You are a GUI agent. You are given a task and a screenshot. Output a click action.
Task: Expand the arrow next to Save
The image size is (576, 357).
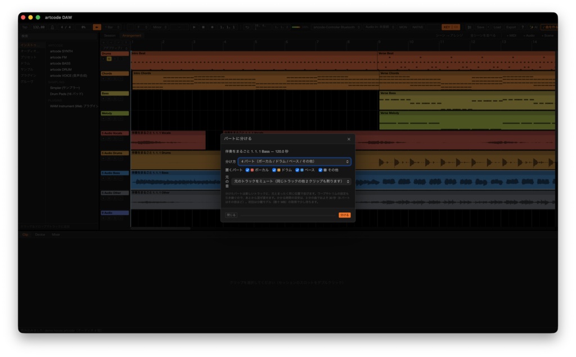coord(488,27)
